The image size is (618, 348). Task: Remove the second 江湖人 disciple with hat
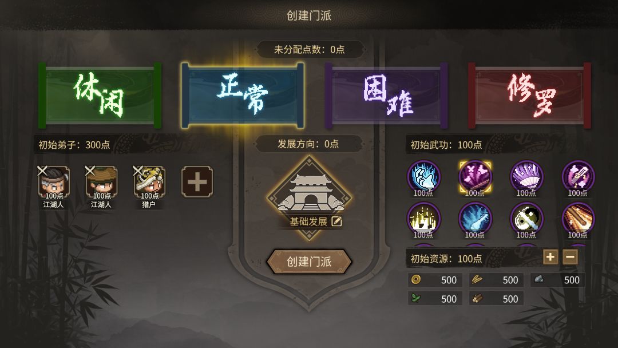[x=90, y=171]
